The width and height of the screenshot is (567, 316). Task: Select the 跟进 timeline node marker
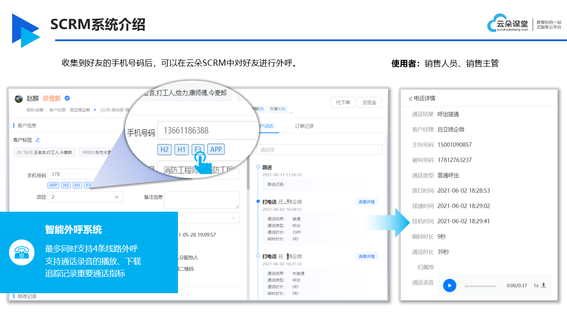258,167
